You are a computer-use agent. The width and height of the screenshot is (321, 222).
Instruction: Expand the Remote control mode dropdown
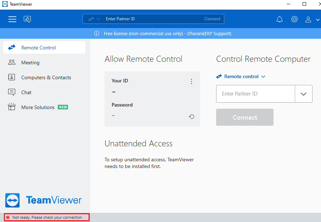[x=241, y=76]
